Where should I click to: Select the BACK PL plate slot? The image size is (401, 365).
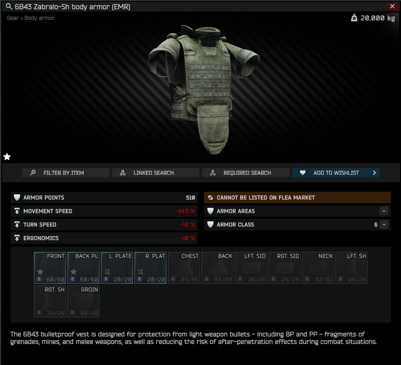click(x=83, y=268)
